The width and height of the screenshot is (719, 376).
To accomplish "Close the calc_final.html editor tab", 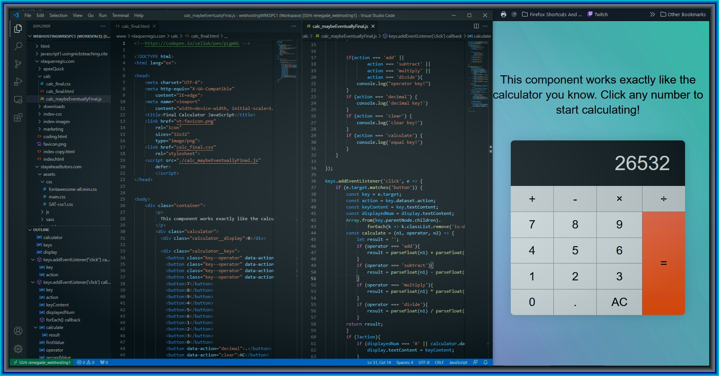I will click(154, 26).
